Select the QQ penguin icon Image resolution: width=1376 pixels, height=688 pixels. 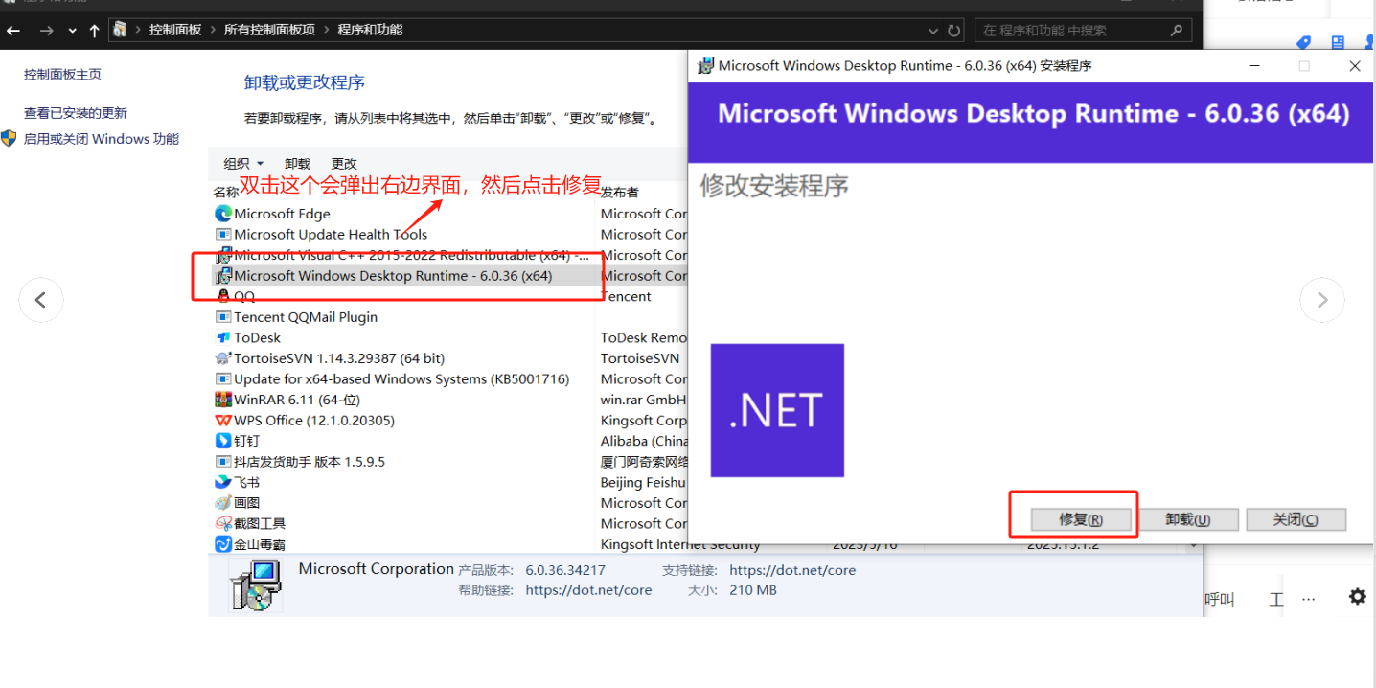(x=223, y=297)
